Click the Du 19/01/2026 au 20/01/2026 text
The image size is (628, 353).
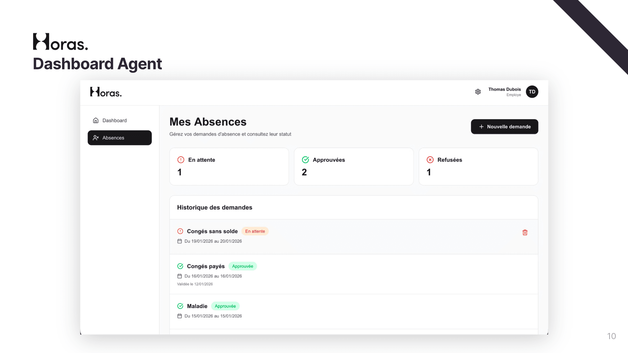coord(213,241)
